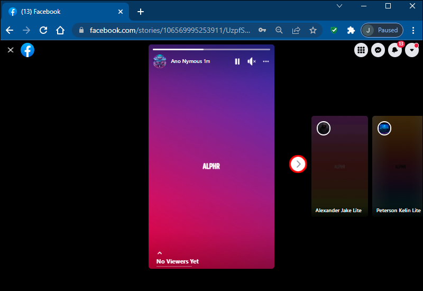
Task: Open Alexander Jake Lite story card
Action: pyautogui.click(x=339, y=166)
